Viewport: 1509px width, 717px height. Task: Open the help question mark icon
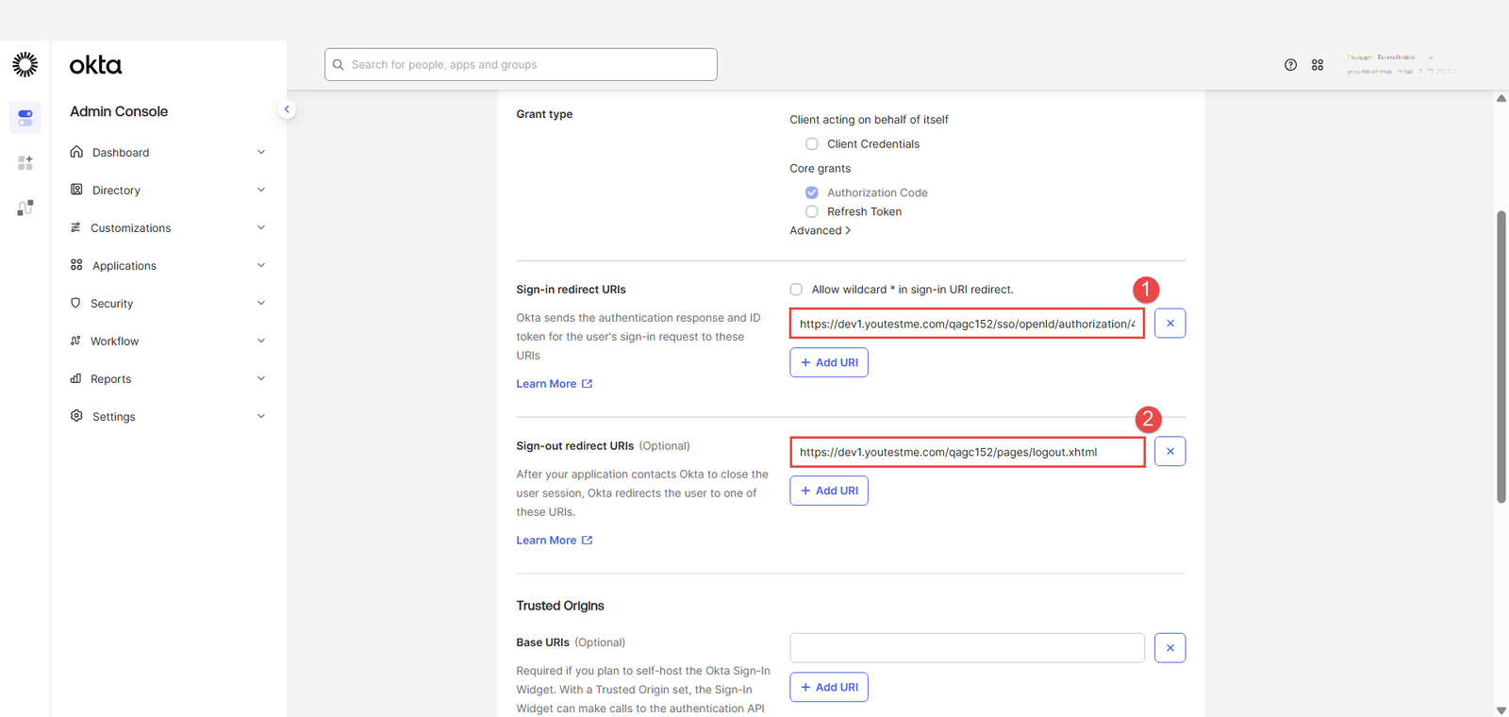[1290, 65]
